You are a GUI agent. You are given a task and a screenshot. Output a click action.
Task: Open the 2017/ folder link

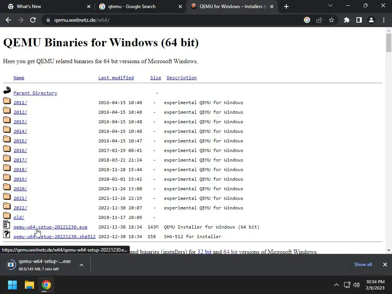tap(20, 160)
